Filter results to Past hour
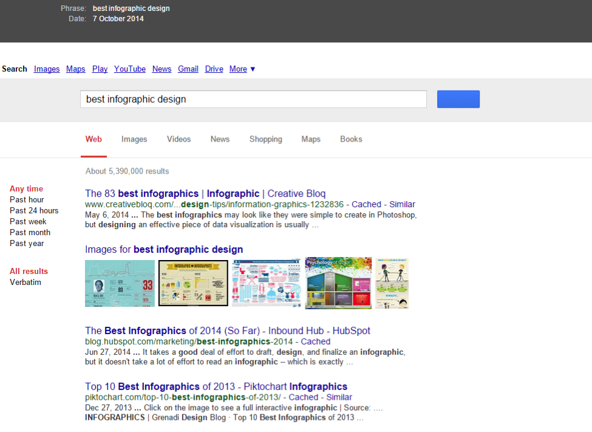This screenshot has height=432, width=592. click(27, 199)
